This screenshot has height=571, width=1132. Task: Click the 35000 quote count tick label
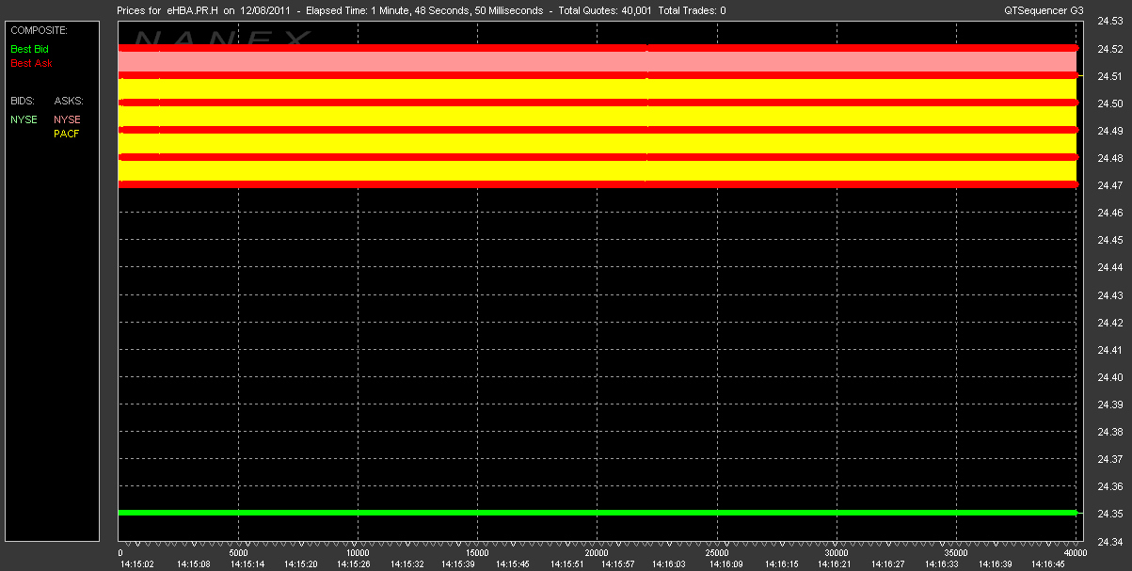click(x=956, y=553)
